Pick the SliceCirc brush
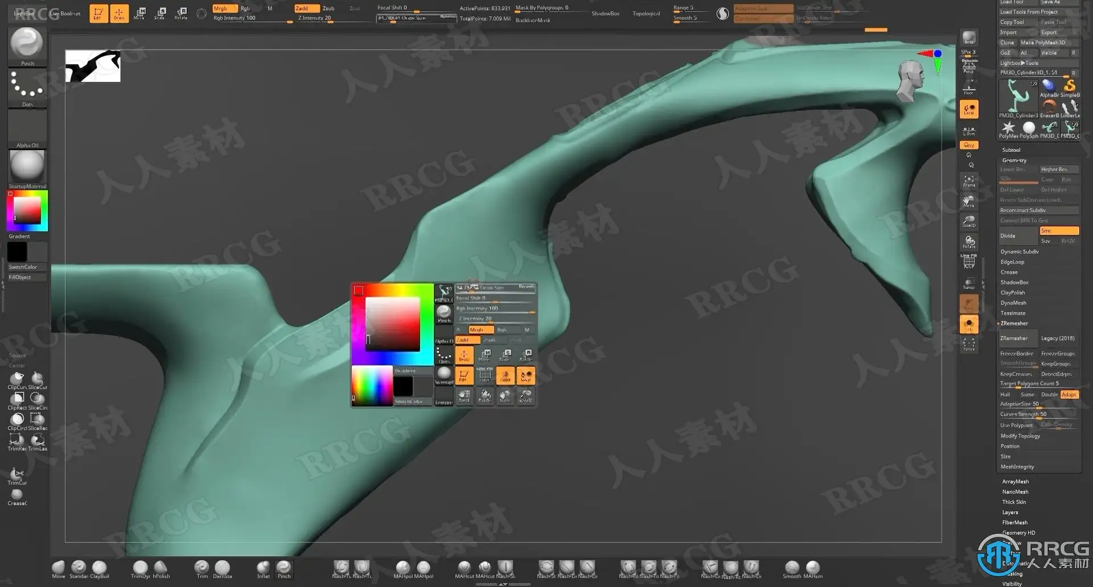The height and width of the screenshot is (587, 1093). (x=38, y=401)
